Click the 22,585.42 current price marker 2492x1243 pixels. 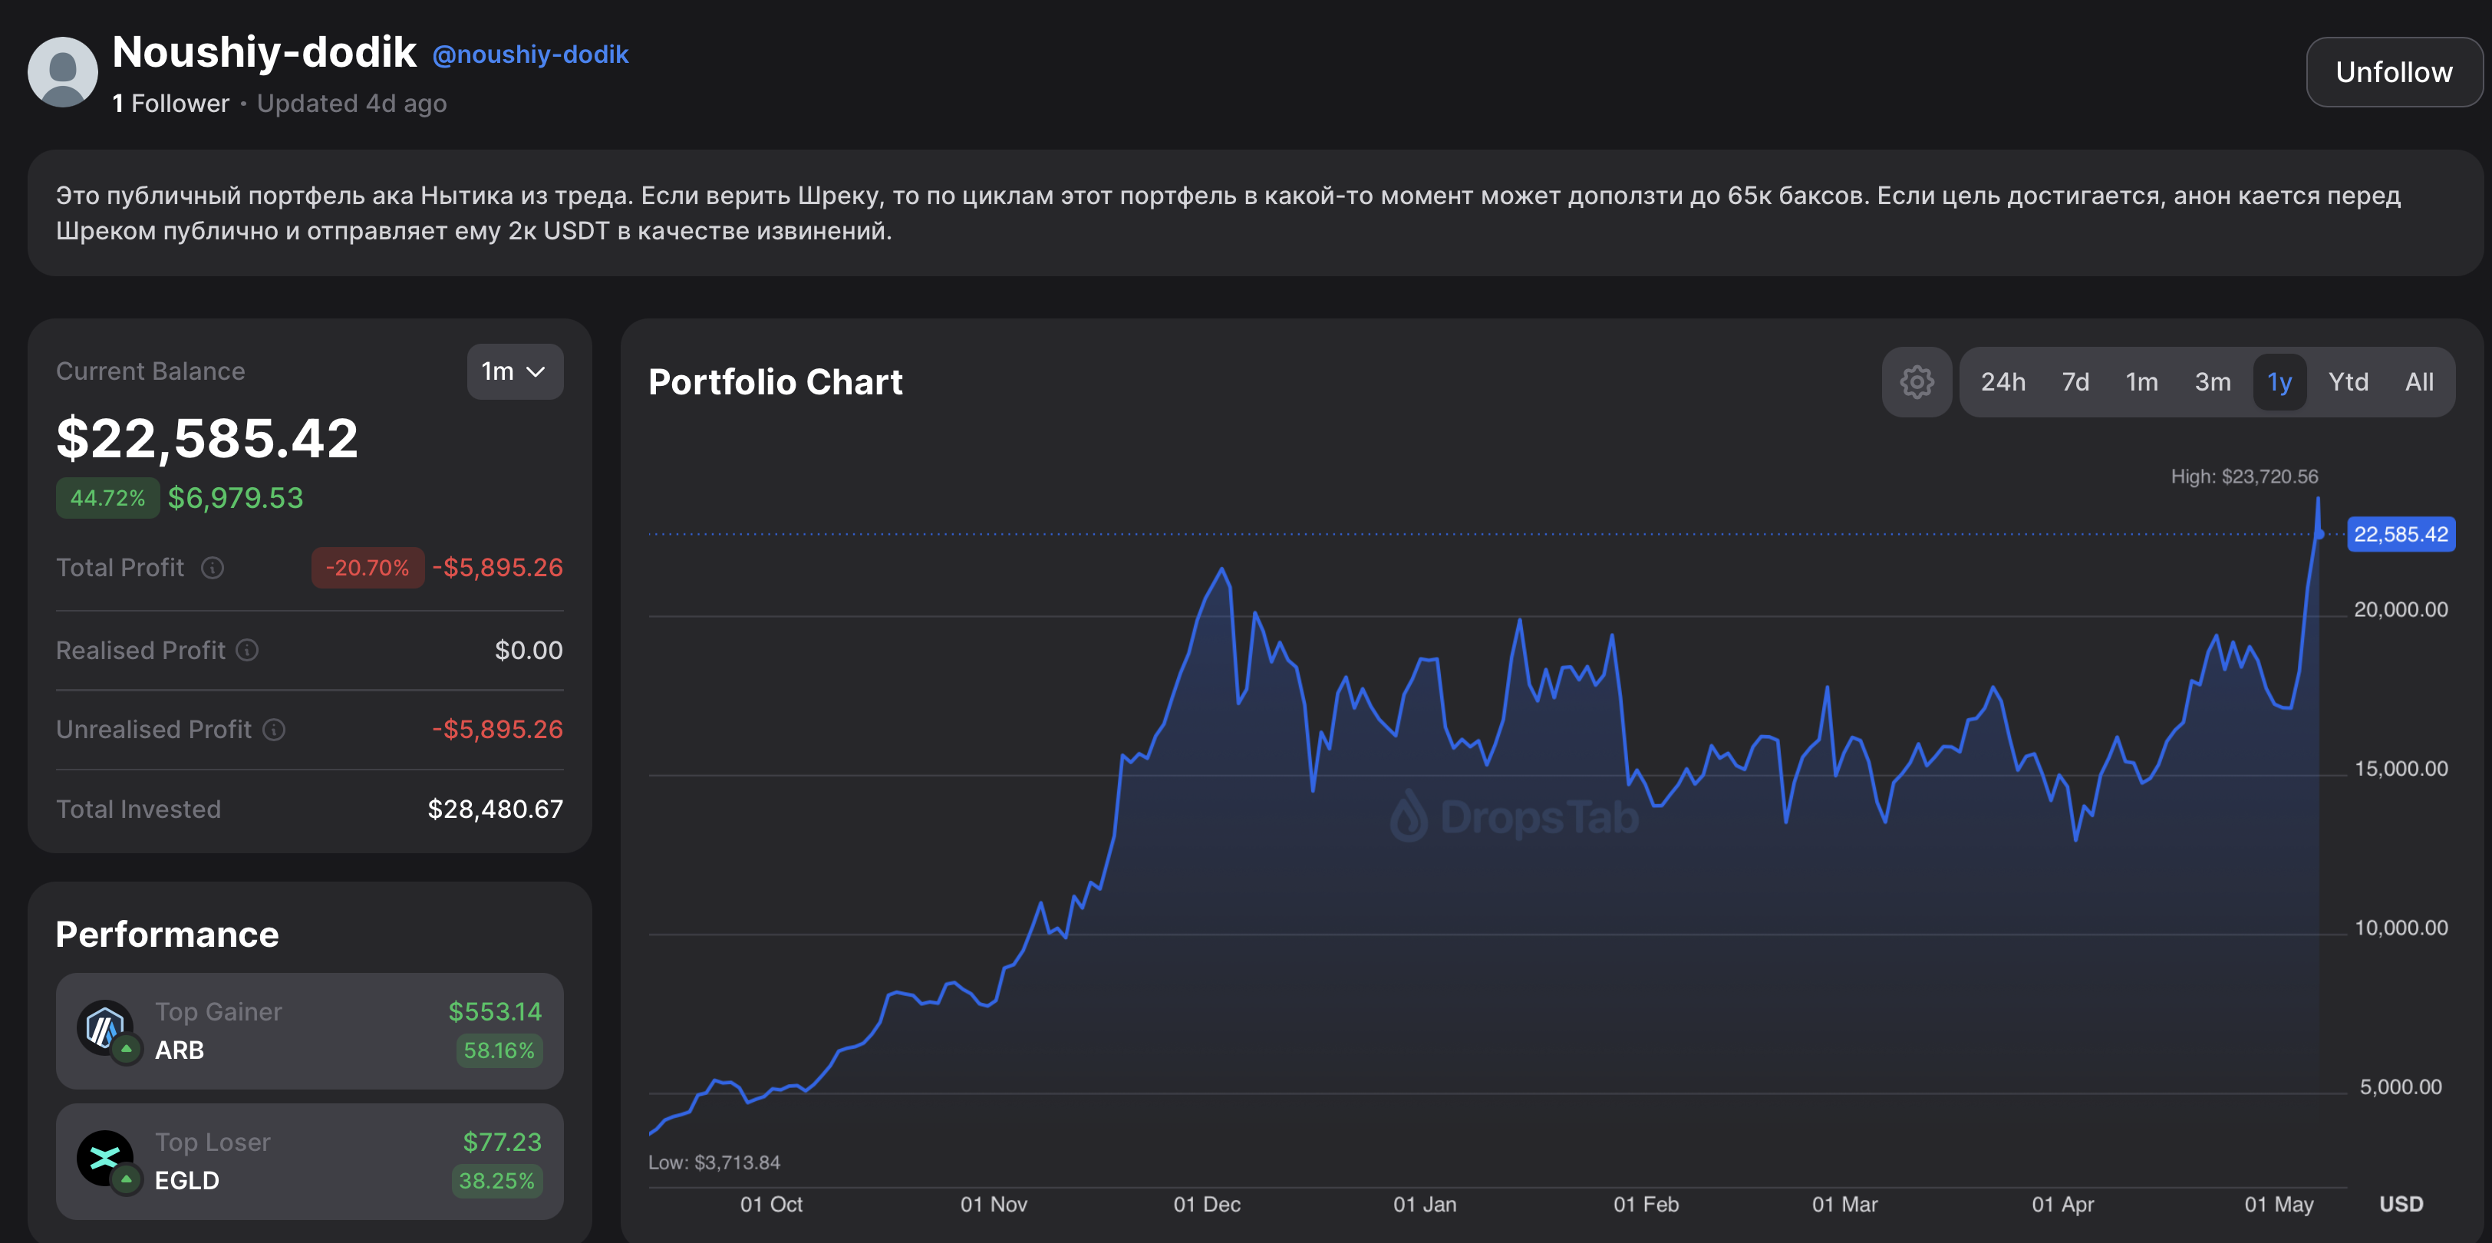tap(2400, 534)
